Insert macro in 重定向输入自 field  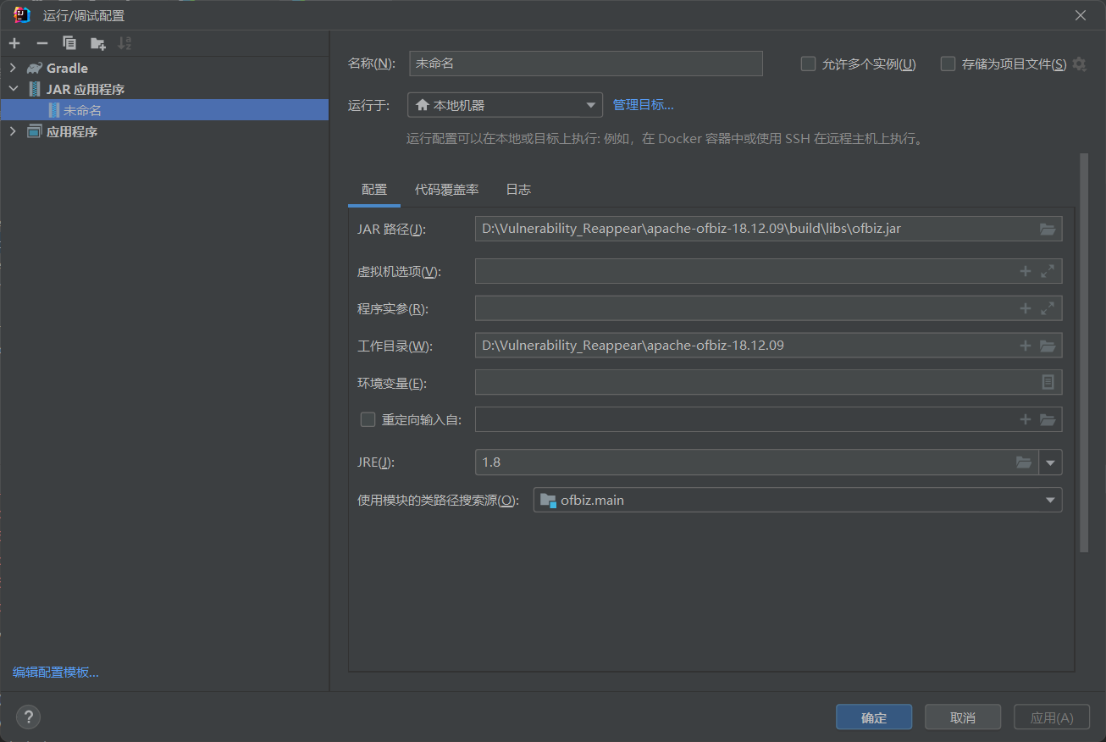[1026, 419]
